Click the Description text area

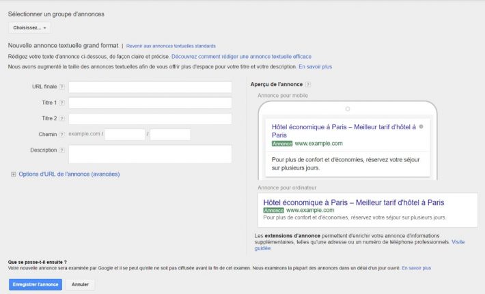pyautogui.click(x=150, y=154)
